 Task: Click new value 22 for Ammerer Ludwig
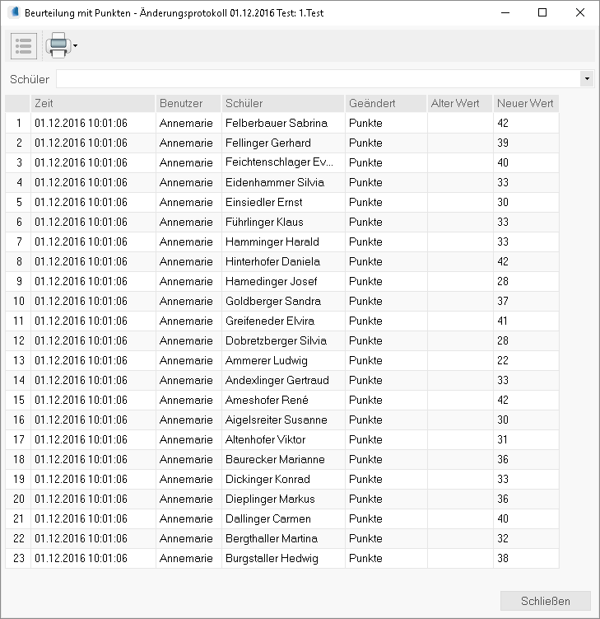[526, 360]
